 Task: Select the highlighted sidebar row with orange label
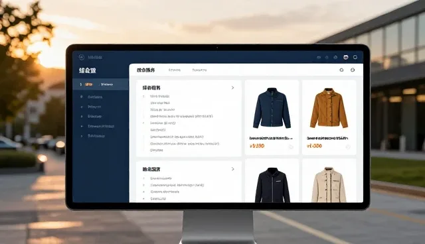coord(100,84)
